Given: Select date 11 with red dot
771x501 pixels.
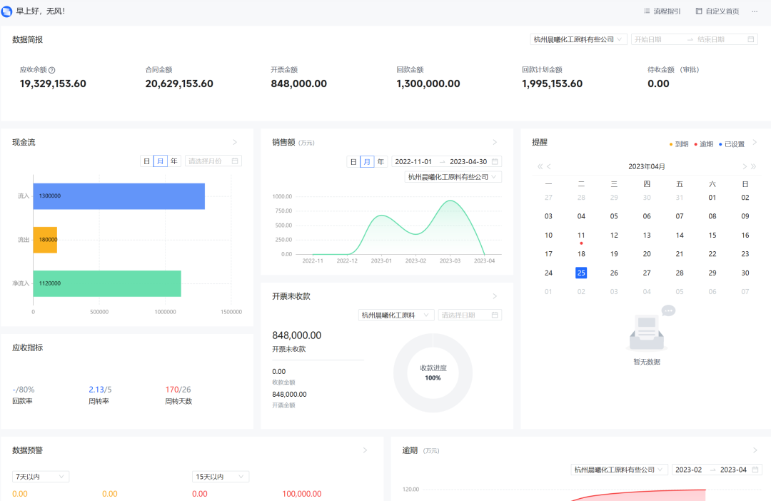Looking at the screenshot, I should tap(581, 236).
